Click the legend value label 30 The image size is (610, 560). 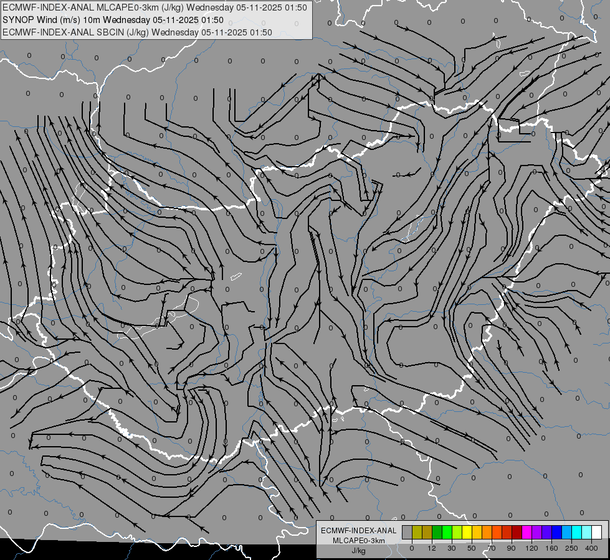(x=452, y=548)
